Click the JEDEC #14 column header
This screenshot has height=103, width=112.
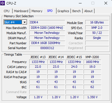point(56,57)
